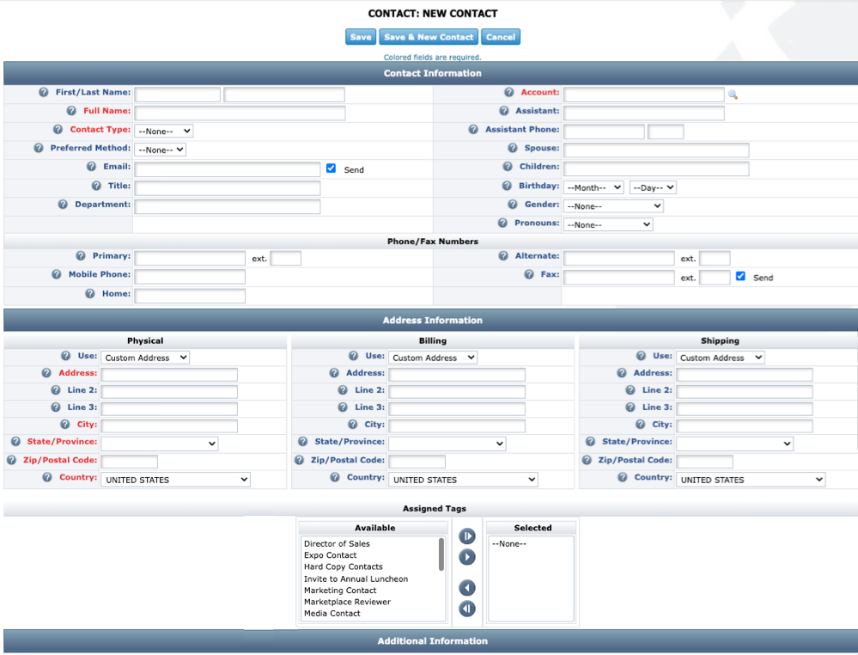858x655 pixels.
Task: Open help icon for Billing State/Province
Action: (302, 442)
